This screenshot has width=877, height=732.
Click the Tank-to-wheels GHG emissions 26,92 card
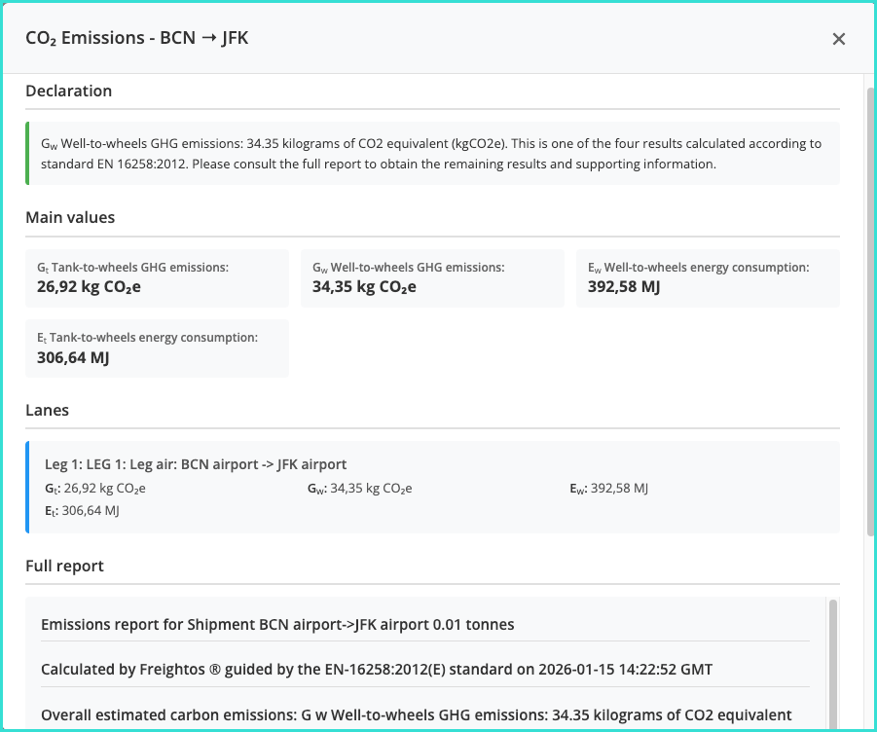pyautogui.click(x=157, y=277)
